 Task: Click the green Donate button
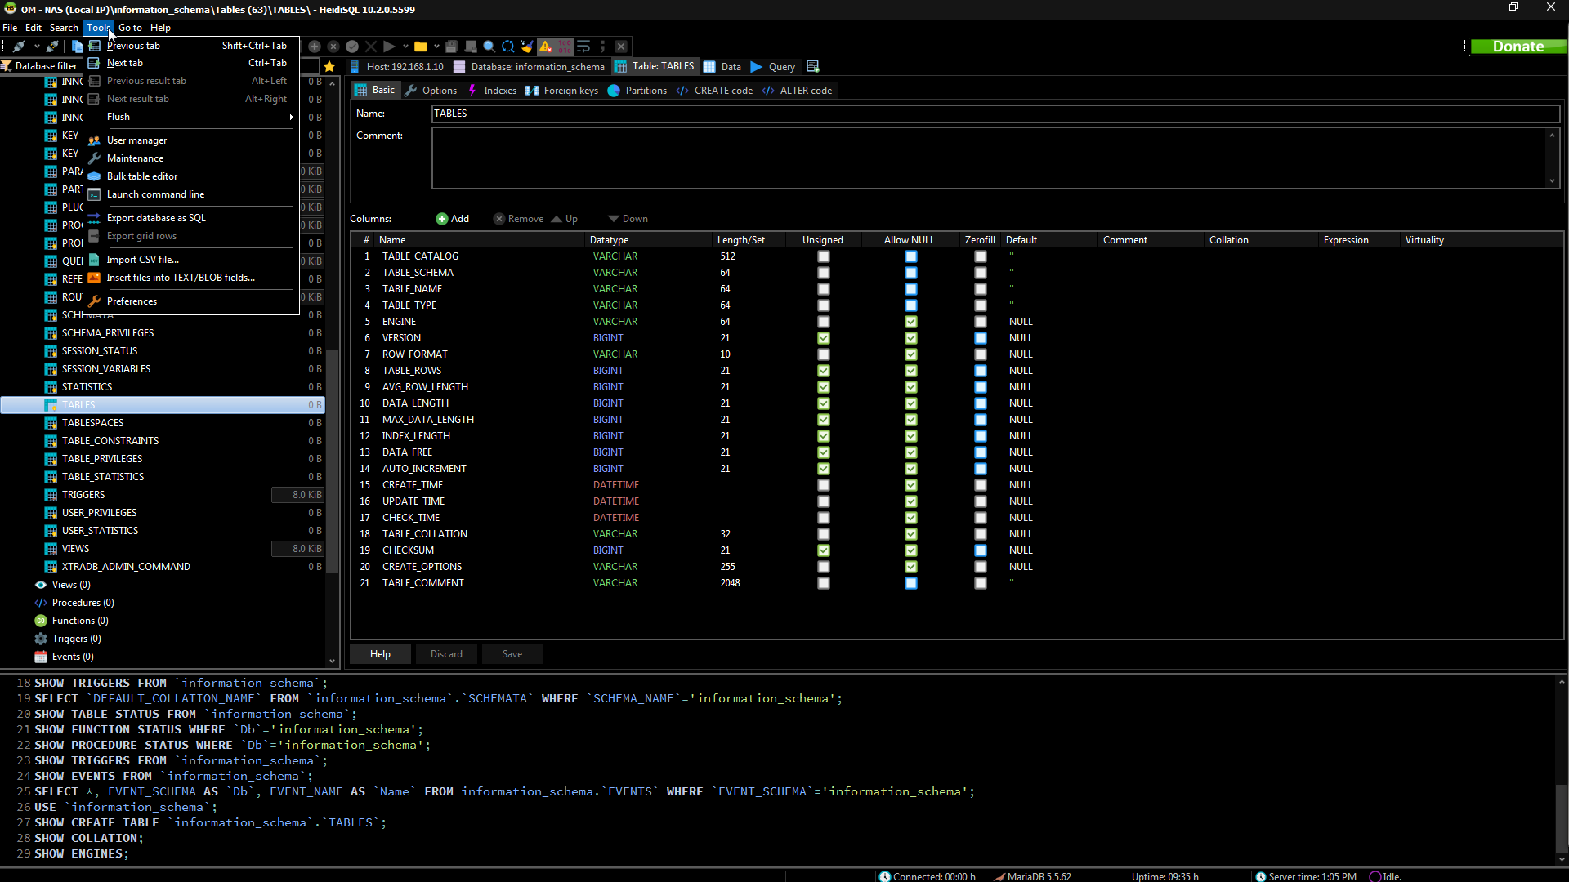point(1518,47)
